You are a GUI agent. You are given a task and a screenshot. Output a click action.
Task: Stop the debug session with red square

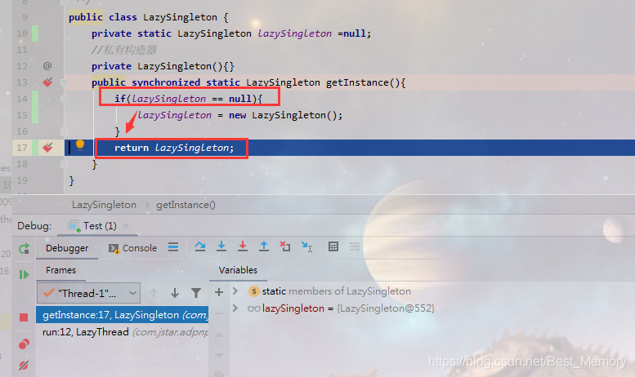(x=24, y=317)
